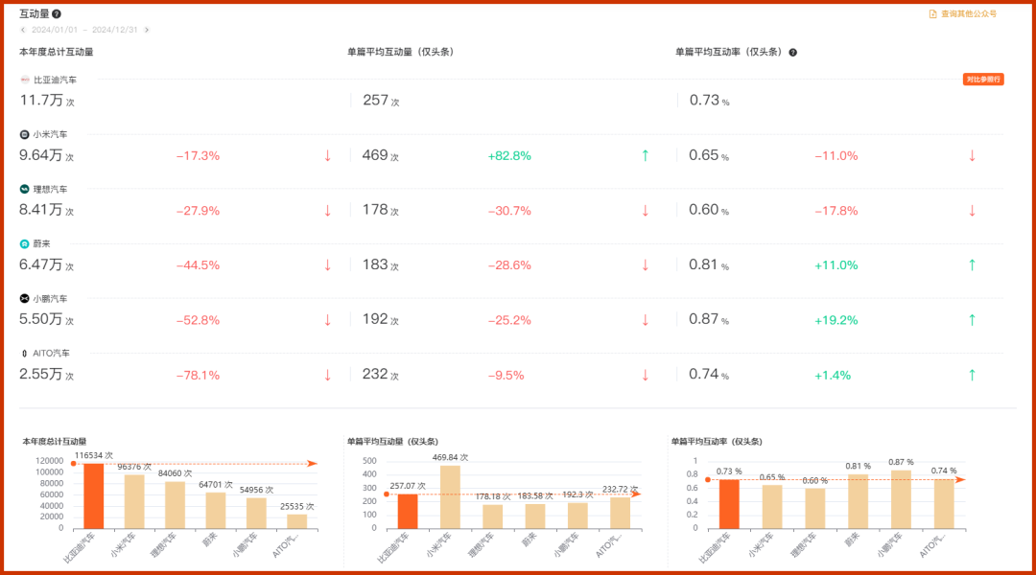This screenshot has width=1036, height=575.
Task: Open the 2024/01/01 – 2024/12/31 date range picker
Action: (x=84, y=30)
